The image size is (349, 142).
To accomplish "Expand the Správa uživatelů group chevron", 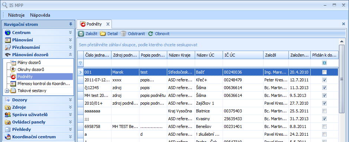I will (70, 115).
